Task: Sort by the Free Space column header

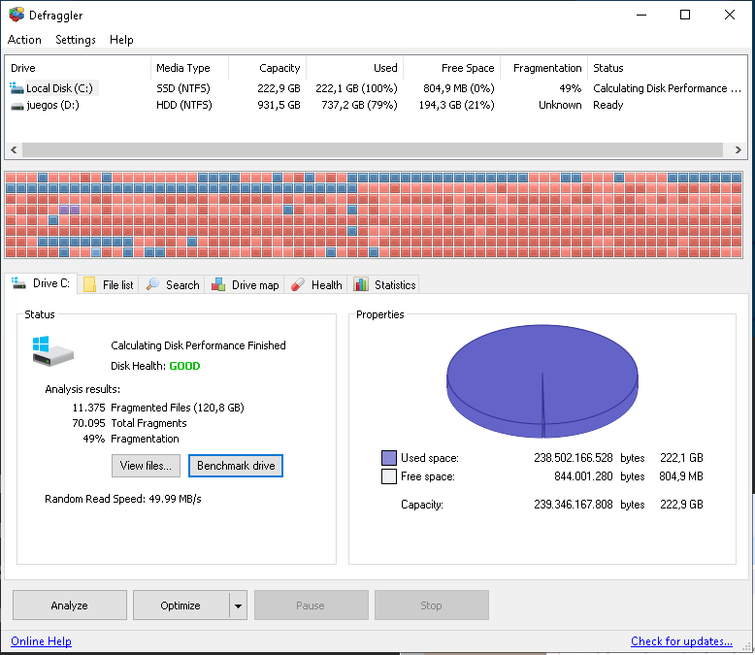Action: (x=451, y=68)
